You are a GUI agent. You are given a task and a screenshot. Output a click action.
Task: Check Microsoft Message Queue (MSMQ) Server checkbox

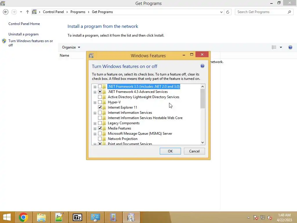click(100, 134)
